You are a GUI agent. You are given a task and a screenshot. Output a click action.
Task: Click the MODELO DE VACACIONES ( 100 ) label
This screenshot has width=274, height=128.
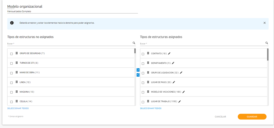tap(166, 92)
